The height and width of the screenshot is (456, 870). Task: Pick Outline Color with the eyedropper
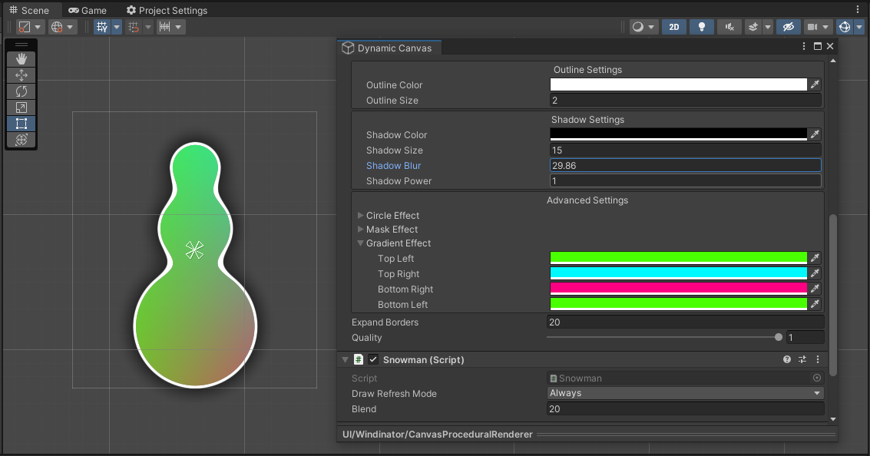(815, 84)
